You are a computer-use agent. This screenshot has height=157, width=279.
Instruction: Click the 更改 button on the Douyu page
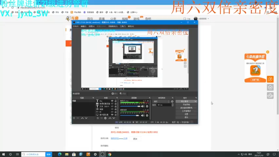pos(135,139)
